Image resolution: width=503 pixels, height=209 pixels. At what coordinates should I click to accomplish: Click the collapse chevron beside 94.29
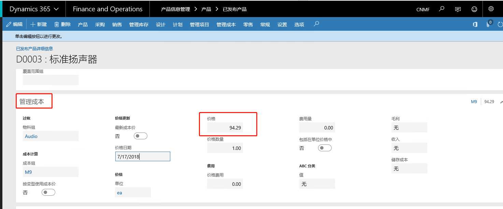501,102
